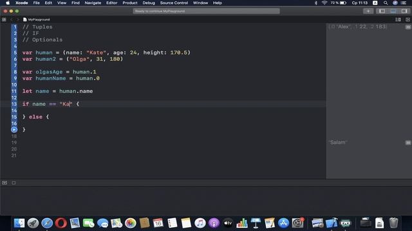Open the Xcode menu
Image resolution: width=412 pixels, height=231 pixels.
point(21,3)
